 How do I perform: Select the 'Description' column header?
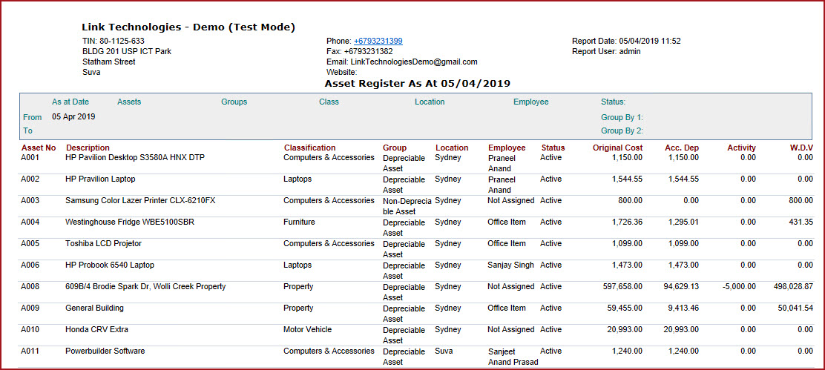coord(88,148)
